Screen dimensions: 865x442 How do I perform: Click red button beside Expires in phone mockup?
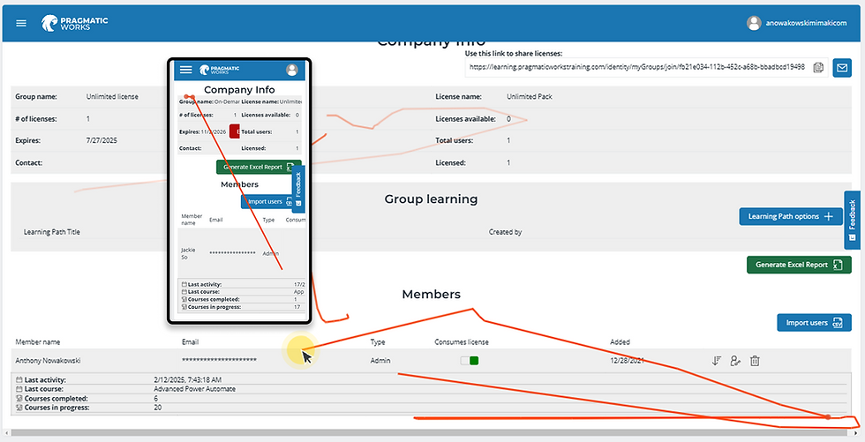click(x=234, y=131)
